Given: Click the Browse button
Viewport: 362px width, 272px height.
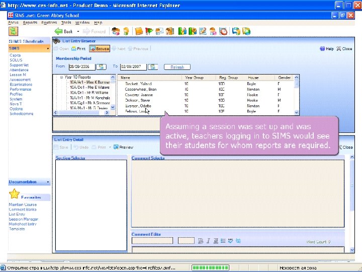Looking at the screenshot, I should 100,48.
